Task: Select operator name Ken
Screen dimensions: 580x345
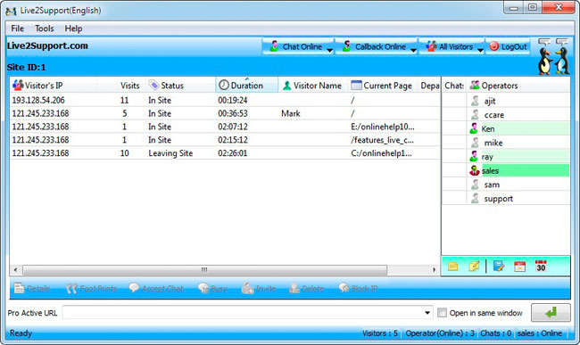Action: tap(488, 129)
